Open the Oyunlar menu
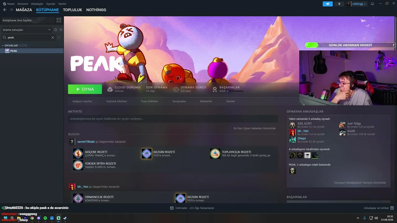The height and width of the screenshot is (223, 397). 51,4
